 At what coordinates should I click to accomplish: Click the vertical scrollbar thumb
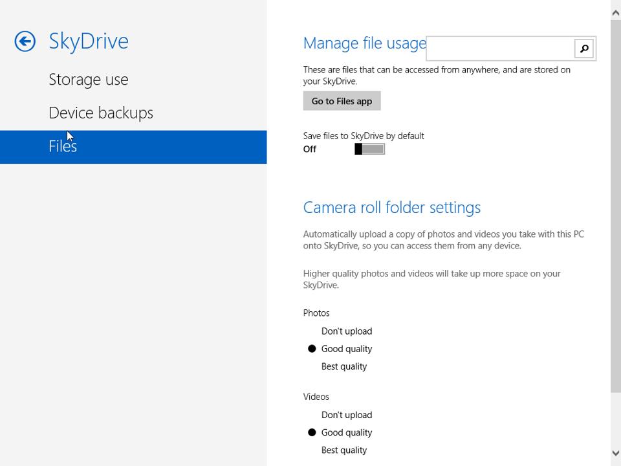[x=615, y=206]
